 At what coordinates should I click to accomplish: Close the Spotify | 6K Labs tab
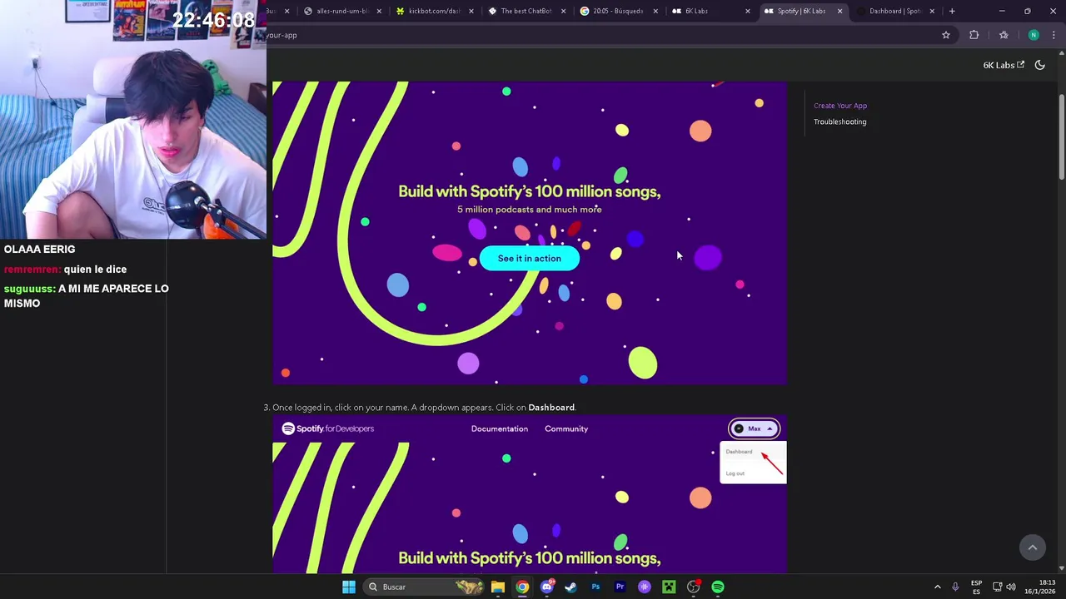point(839,11)
